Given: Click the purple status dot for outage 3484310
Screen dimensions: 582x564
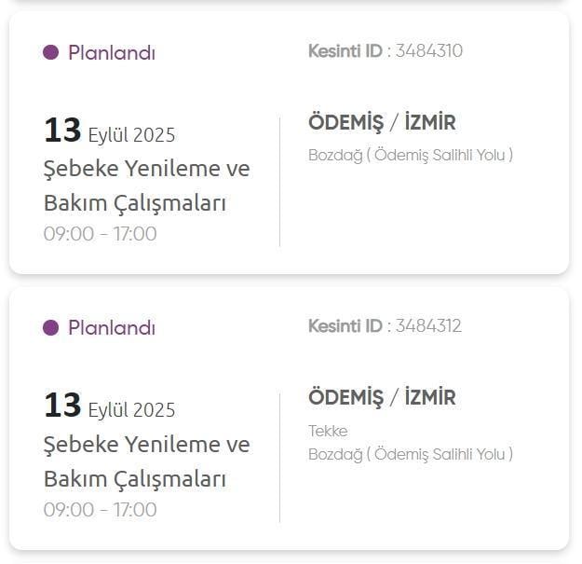Looking at the screenshot, I should pos(51,52).
